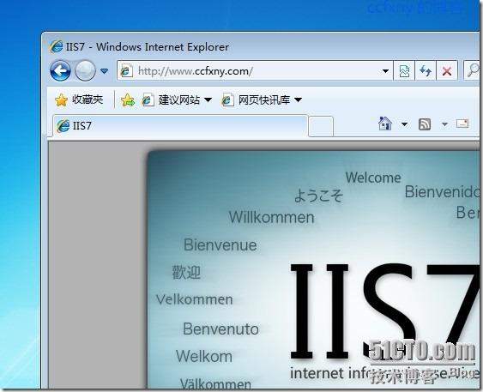Open the recent pages dropdown arrow
483x392 pixels.
coord(104,71)
